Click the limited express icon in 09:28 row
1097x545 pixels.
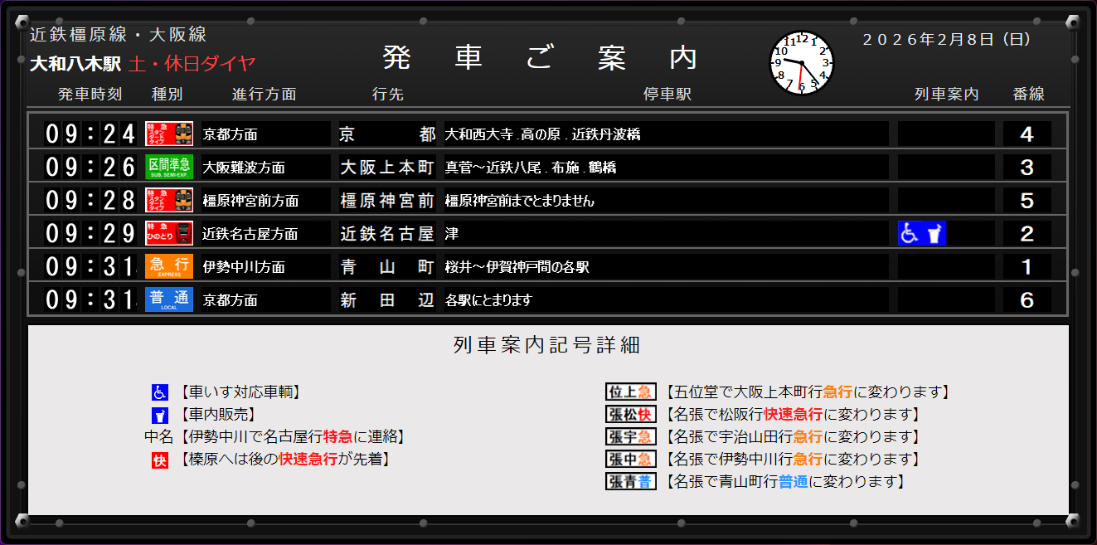169,200
